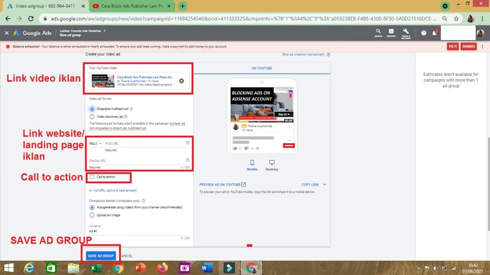Click FIX IT in the balance warning
Screen dimensions: 490x275
(452, 46)
